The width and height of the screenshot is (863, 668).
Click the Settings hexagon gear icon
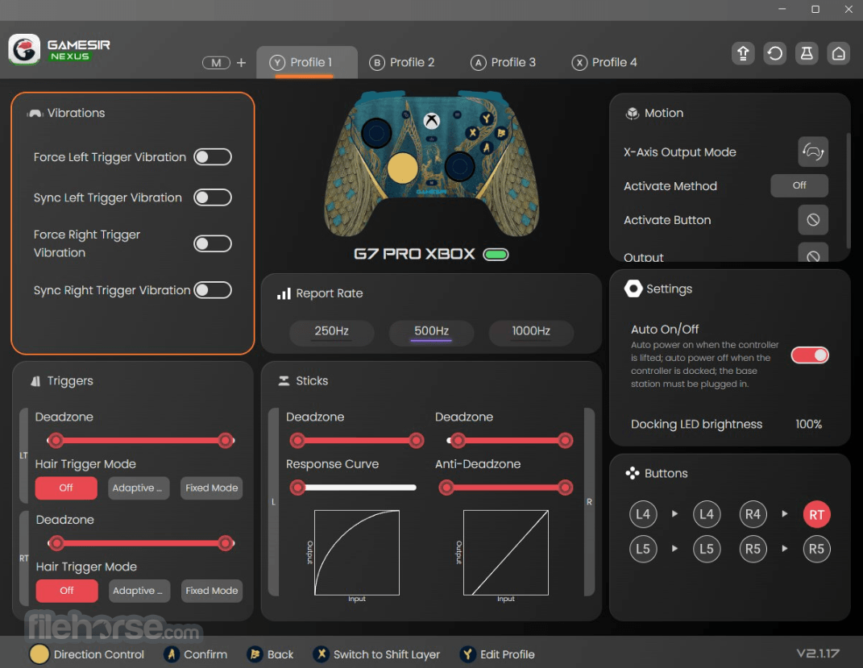[x=633, y=289]
